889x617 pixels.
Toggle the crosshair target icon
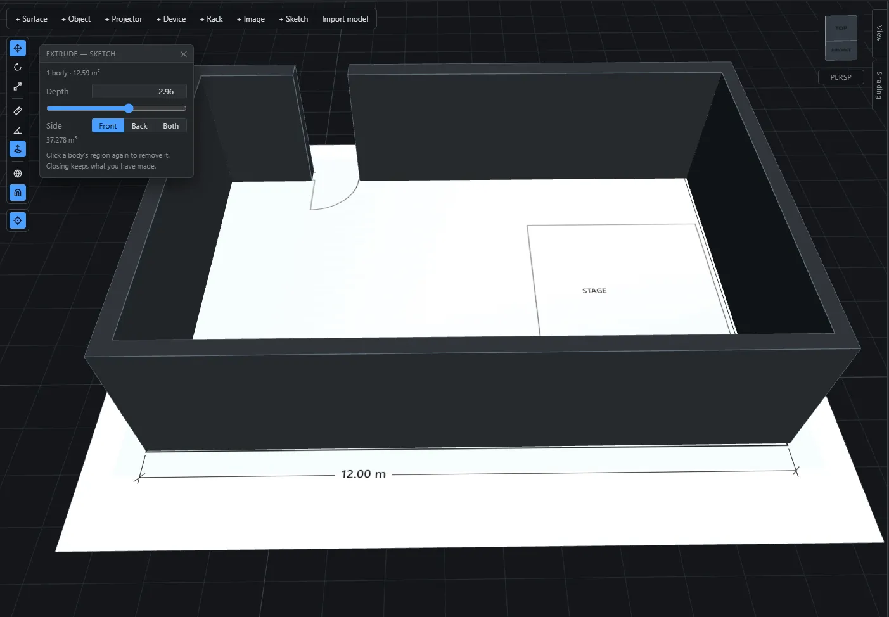click(x=18, y=220)
